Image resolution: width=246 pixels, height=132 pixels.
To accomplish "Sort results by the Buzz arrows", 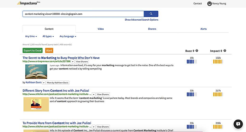I will 194,51.
